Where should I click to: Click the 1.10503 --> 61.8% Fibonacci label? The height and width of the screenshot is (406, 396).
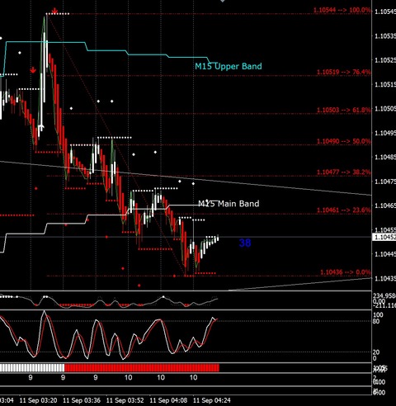click(344, 110)
